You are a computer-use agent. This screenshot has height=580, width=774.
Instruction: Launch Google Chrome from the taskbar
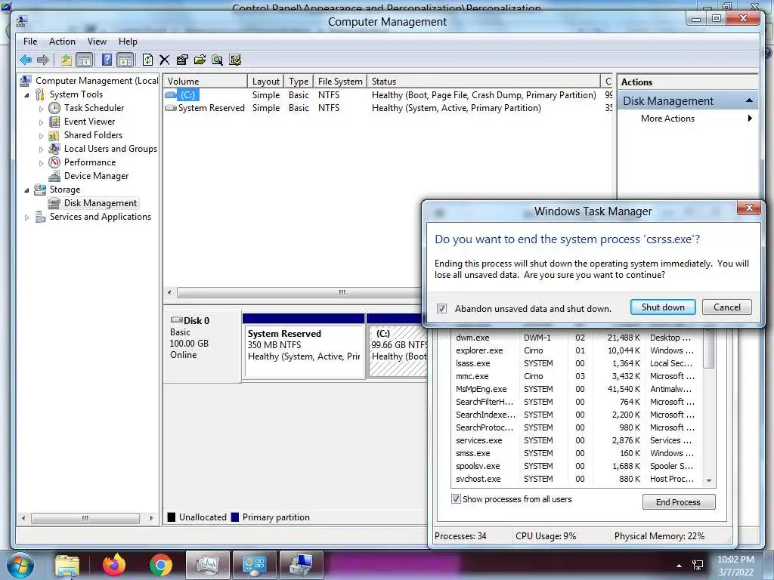(160, 565)
